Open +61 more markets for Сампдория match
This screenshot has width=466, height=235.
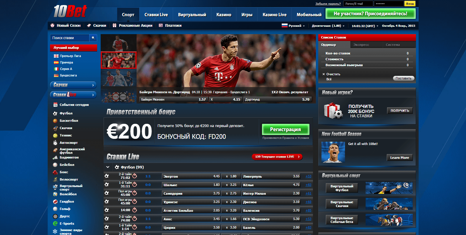coord(308,193)
